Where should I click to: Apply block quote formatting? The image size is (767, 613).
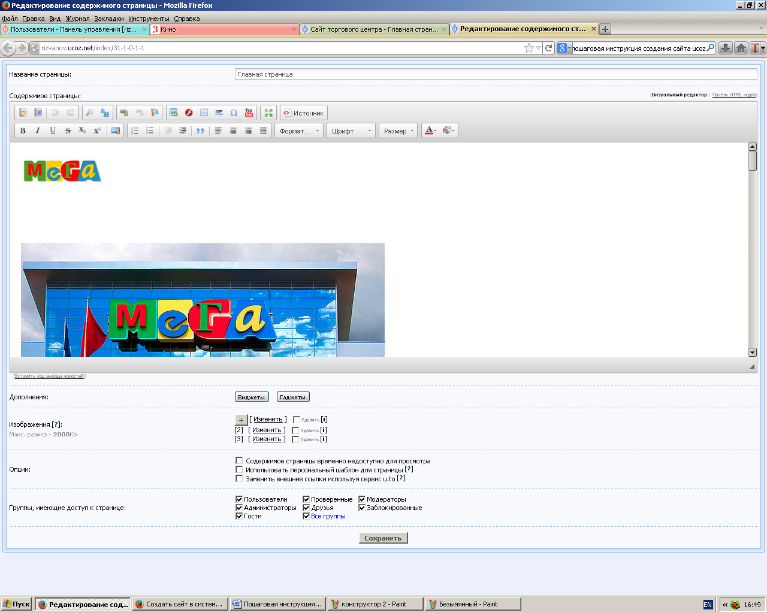(x=200, y=131)
